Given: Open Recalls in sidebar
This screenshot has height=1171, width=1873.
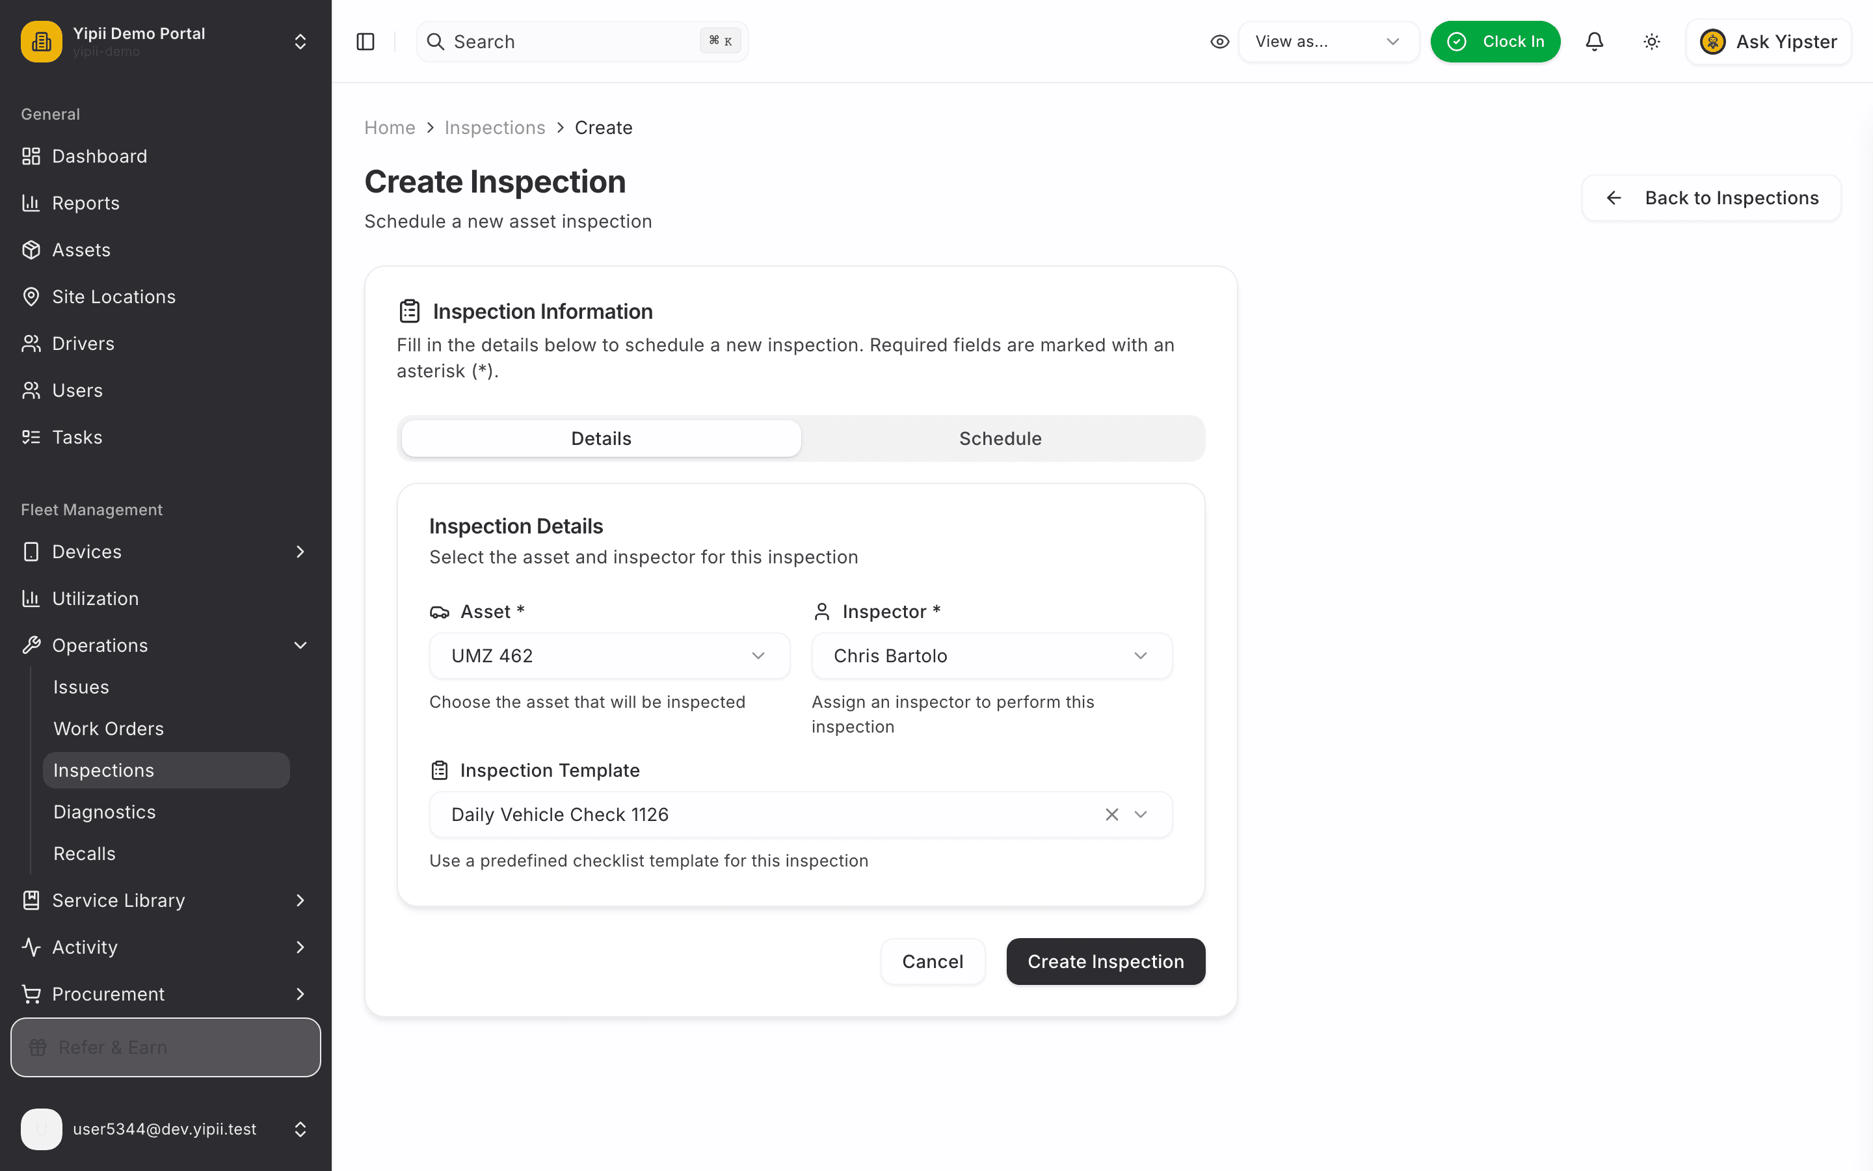Looking at the screenshot, I should 166,854.
